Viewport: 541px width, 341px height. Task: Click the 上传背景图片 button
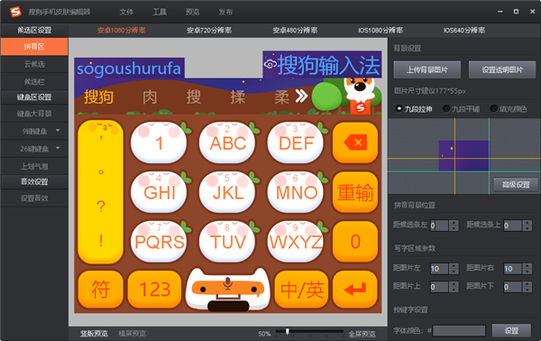click(x=426, y=69)
